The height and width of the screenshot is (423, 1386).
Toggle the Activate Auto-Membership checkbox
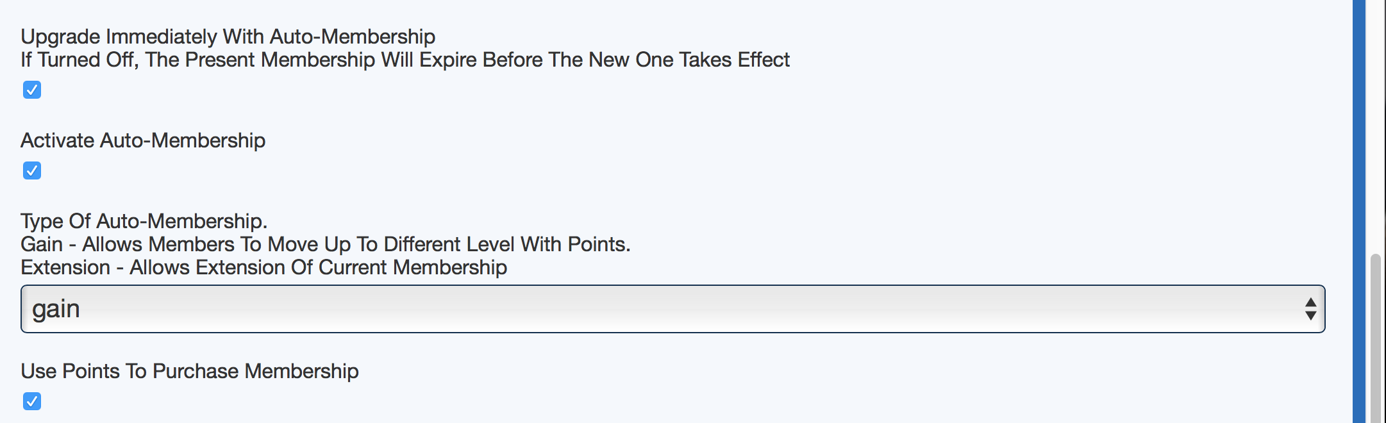coord(32,170)
